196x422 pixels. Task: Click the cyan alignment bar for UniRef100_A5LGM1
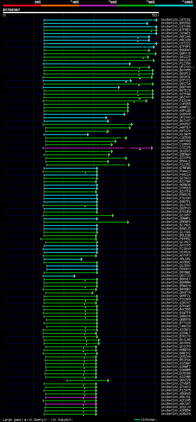click(63, 259)
